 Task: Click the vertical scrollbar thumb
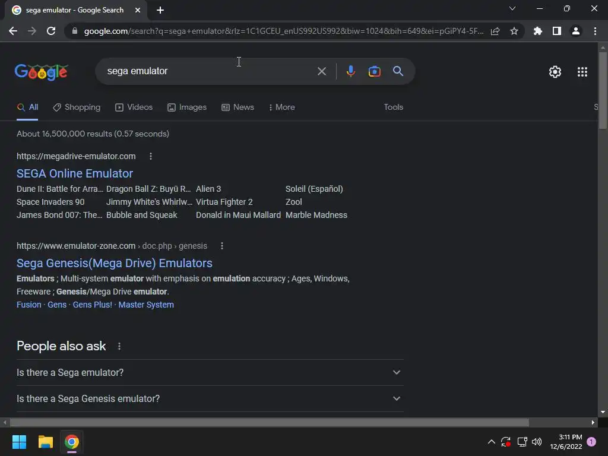(603, 90)
